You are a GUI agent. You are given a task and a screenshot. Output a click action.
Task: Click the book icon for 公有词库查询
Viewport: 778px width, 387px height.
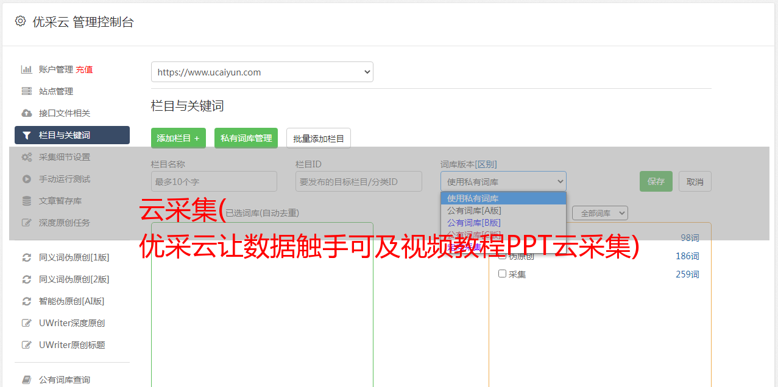pyautogui.click(x=27, y=380)
